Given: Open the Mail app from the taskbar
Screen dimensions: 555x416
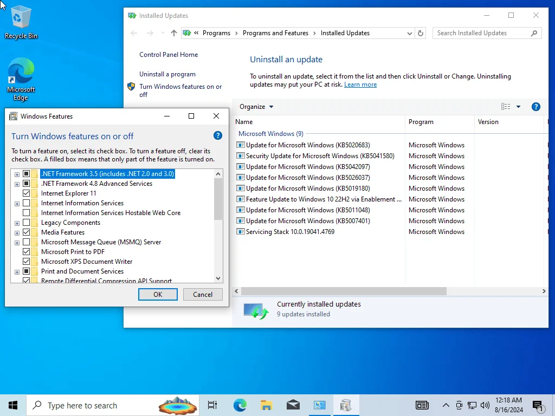Looking at the screenshot, I should pyautogui.click(x=293, y=405).
